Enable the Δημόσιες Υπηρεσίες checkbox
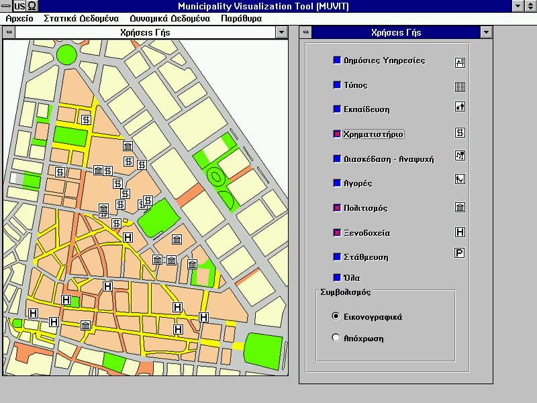Screen dimensions: 537x403 click(x=337, y=60)
